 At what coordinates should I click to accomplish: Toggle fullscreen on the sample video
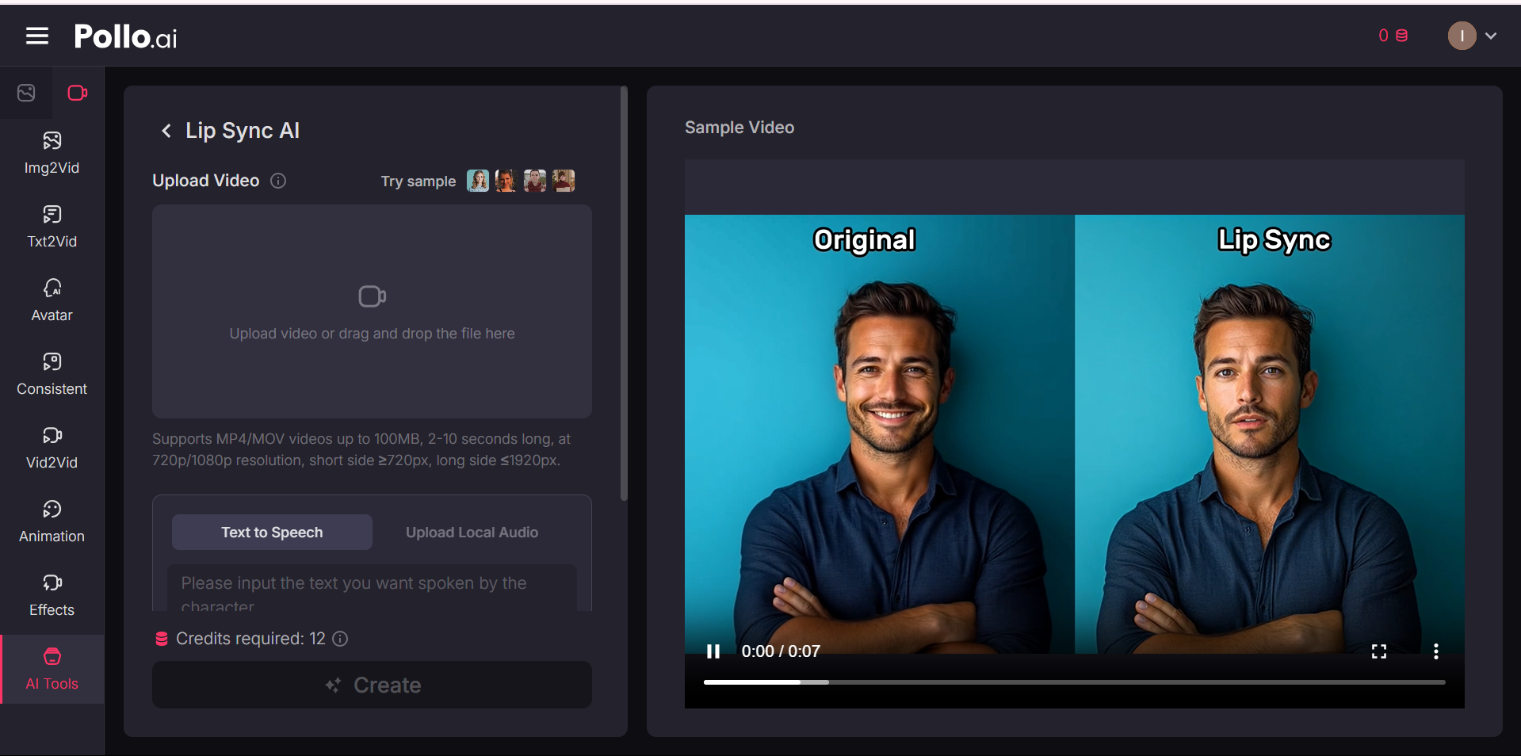coord(1378,651)
